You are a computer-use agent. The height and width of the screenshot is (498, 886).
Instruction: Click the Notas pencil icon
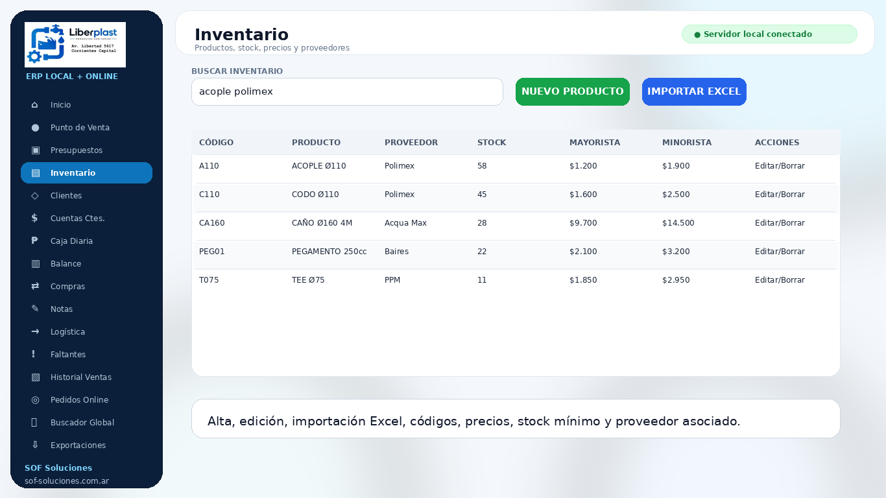pyautogui.click(x=35, y=309)
